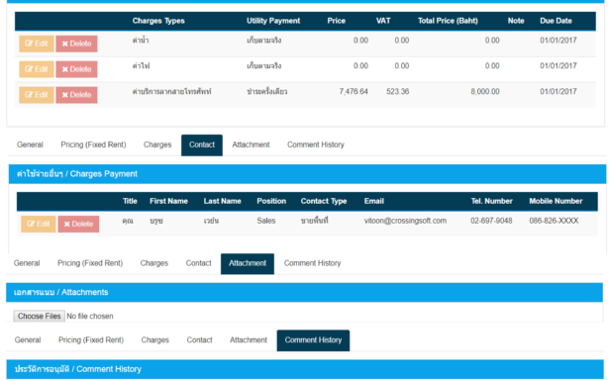
Task: Click Charges Types column header
Action: [x=158, y=21]
